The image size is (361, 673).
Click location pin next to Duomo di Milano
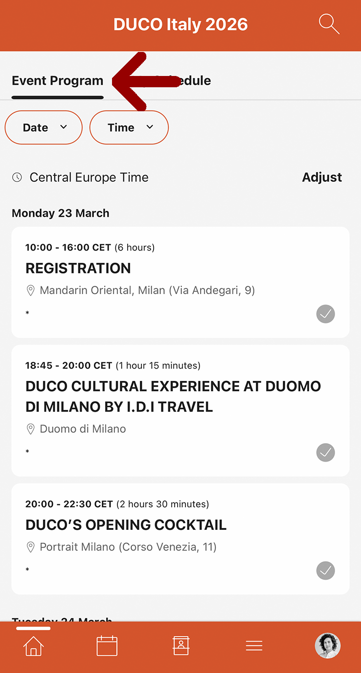[x=30, y=429]
